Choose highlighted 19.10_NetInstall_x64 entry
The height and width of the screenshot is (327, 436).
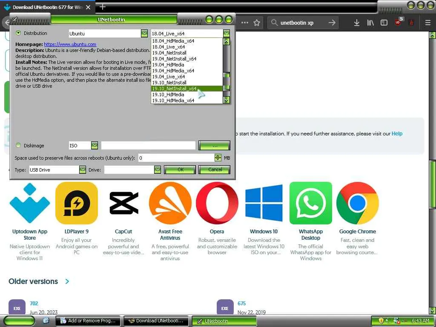187,89
